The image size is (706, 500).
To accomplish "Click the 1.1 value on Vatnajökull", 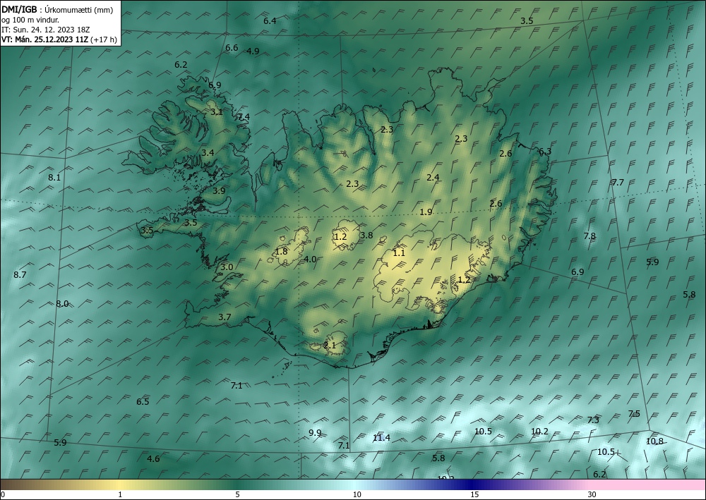I will point(399,253).
